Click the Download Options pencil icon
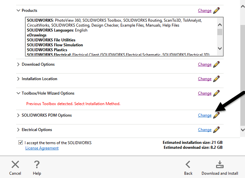The height and width of the screenshot is (178, 245). 216,64
